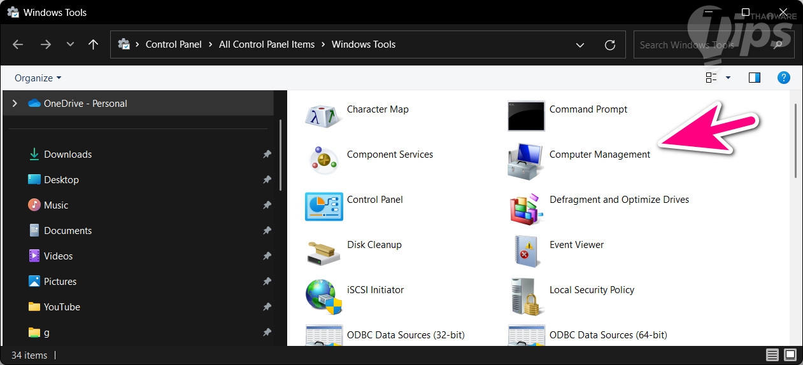Screen dimensions: 803x365
Task: Unpin Documents using its pin icon
Action: pos(267,231)
